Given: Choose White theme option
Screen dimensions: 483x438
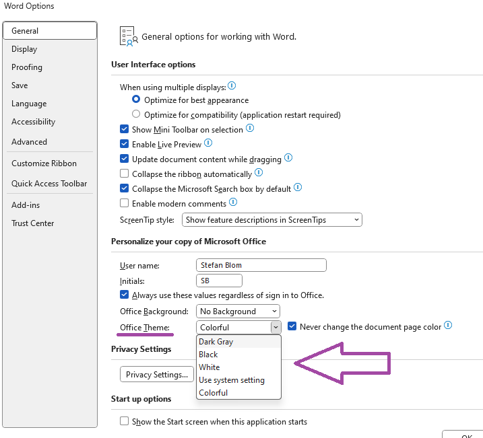Looking at the screenshot, I should coord(238,367).
